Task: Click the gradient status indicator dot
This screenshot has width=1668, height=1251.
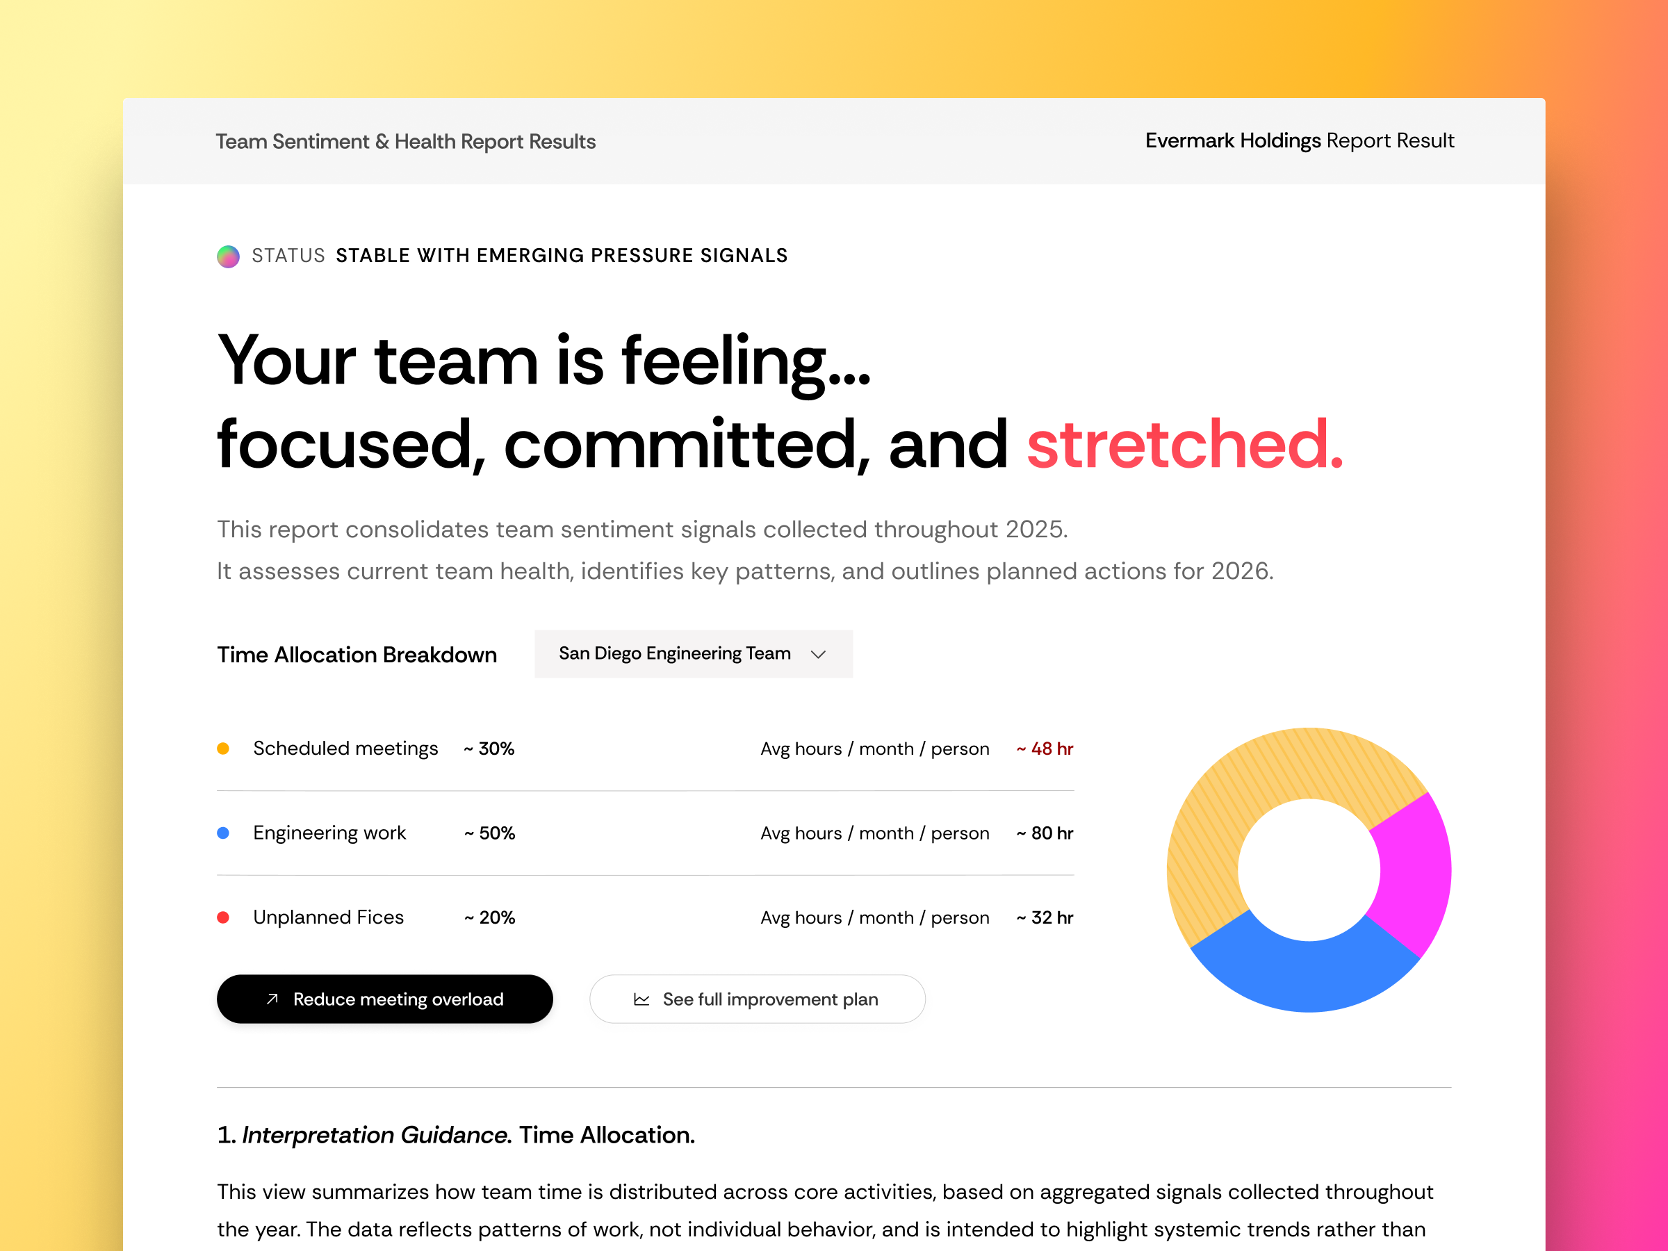Action: 228,256
